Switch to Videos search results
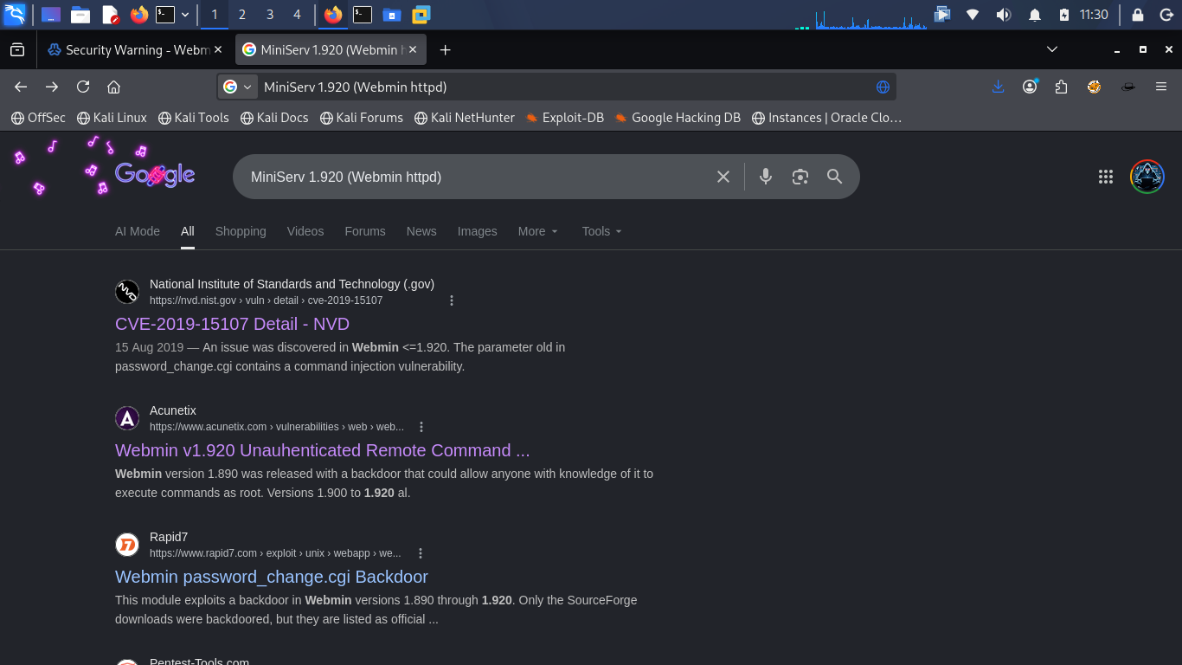Viewport: 1182px width, 665px height. pos(305,231)
